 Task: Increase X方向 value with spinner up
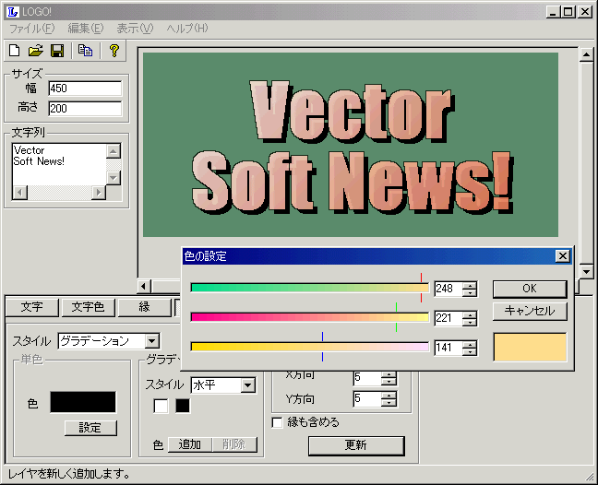click(x=389, y=374)
